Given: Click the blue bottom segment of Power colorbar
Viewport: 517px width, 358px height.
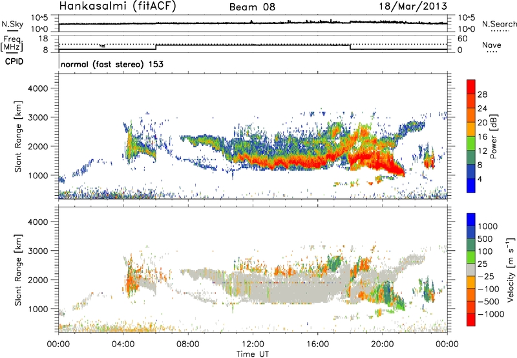Looking at the screenshot, I should (x=471, y=185).
